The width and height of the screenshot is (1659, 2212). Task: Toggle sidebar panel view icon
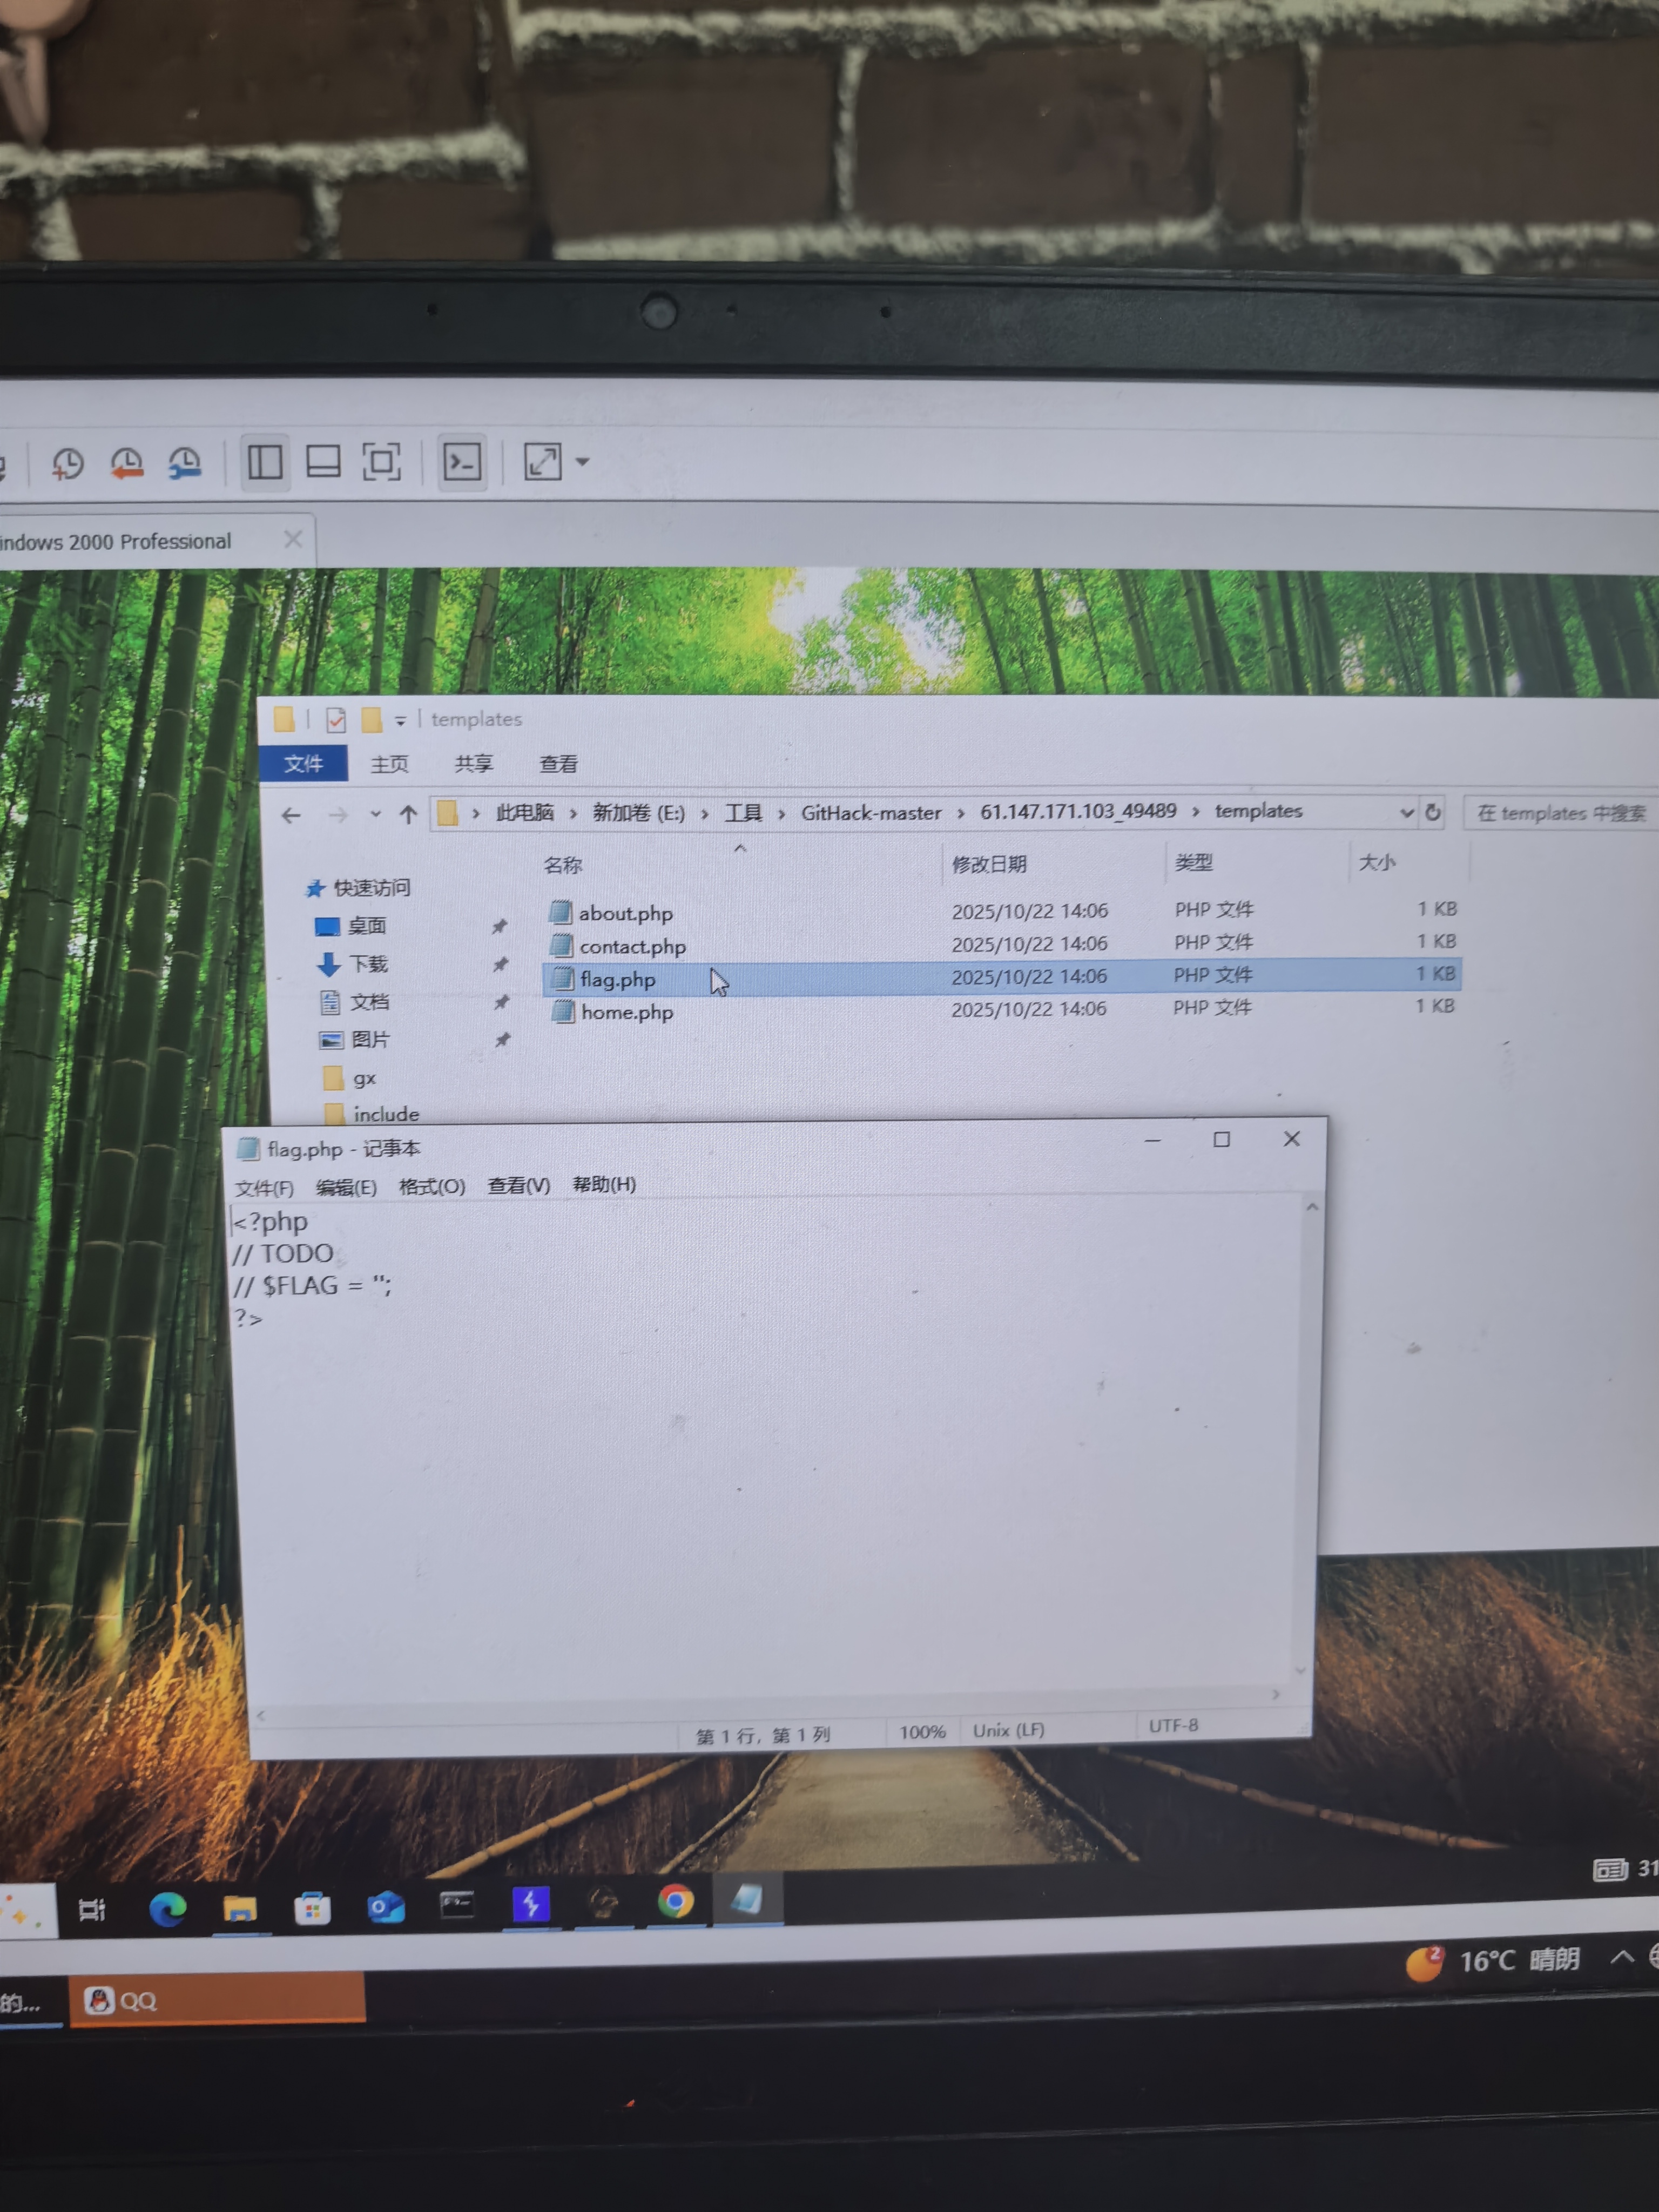click(x=265, y=462)
